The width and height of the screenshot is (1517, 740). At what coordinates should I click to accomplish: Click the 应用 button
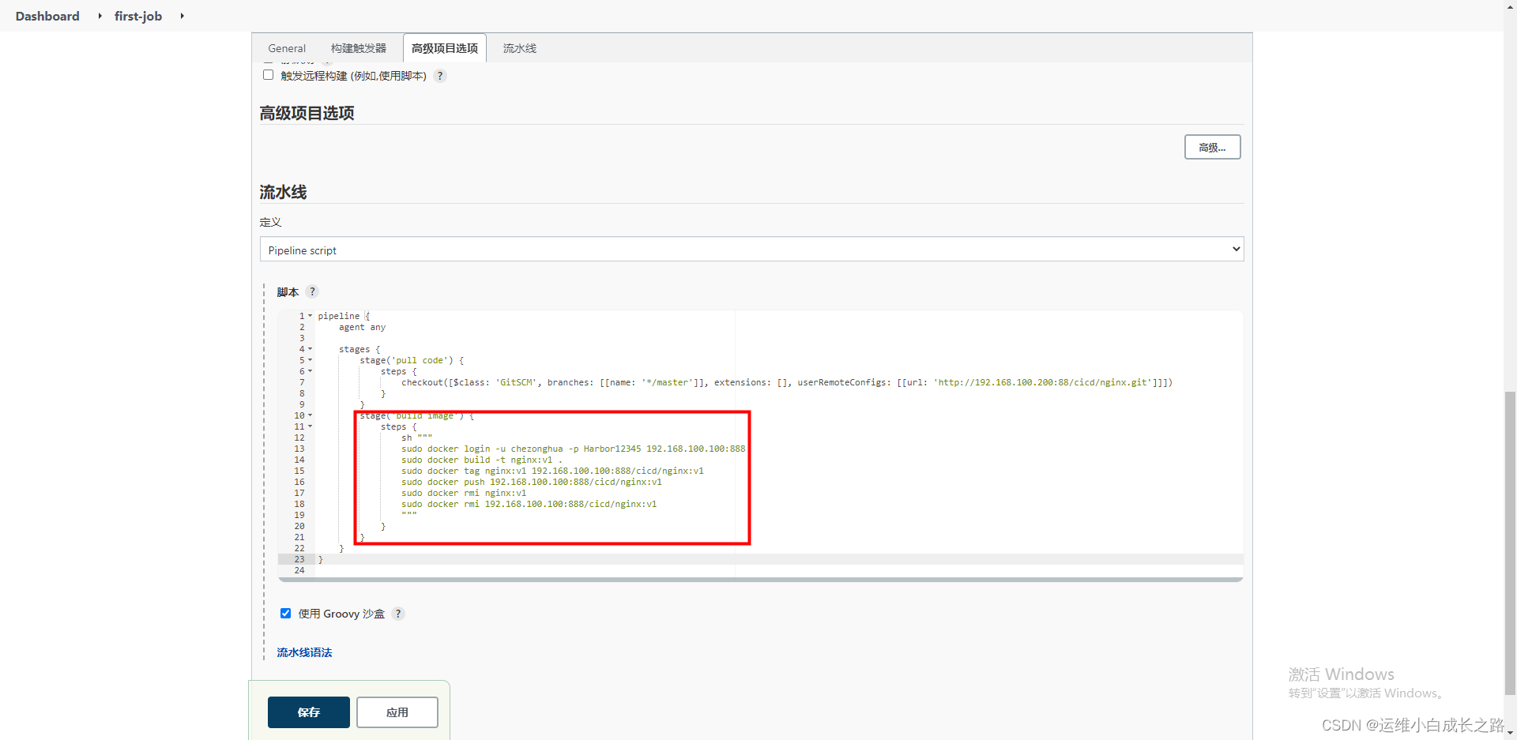tap(397, 712)
